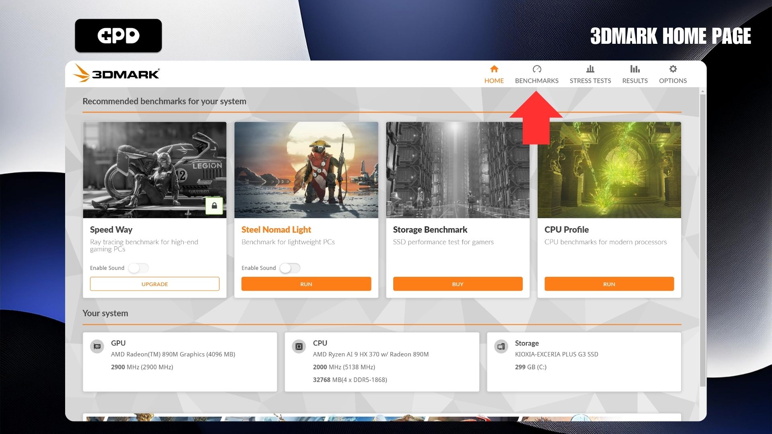Click the GPU chip icon

coord(97,346)
